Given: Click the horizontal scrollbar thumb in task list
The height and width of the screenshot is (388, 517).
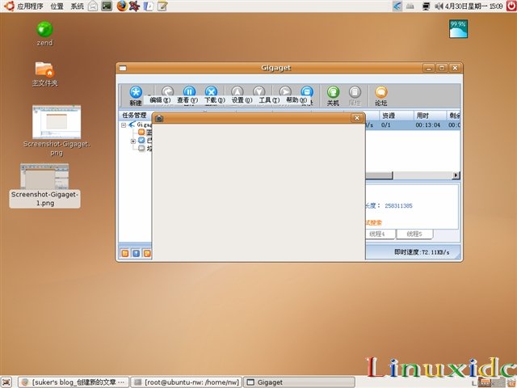Looking at the screenshot, I should [379, 175].
